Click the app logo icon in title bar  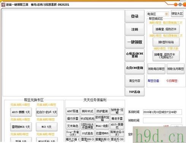(x=3, y=5)
